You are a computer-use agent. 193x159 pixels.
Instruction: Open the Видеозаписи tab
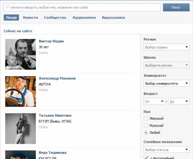coord(113,17)
